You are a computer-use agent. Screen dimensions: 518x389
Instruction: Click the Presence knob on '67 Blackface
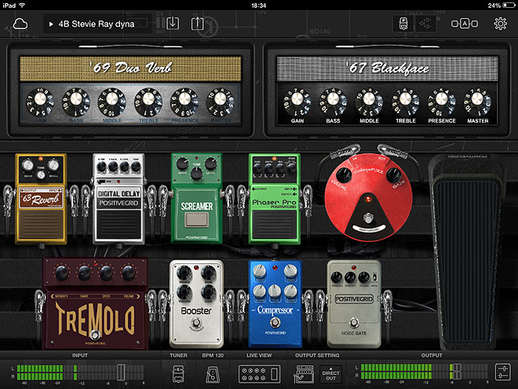(x=442, y=102)
